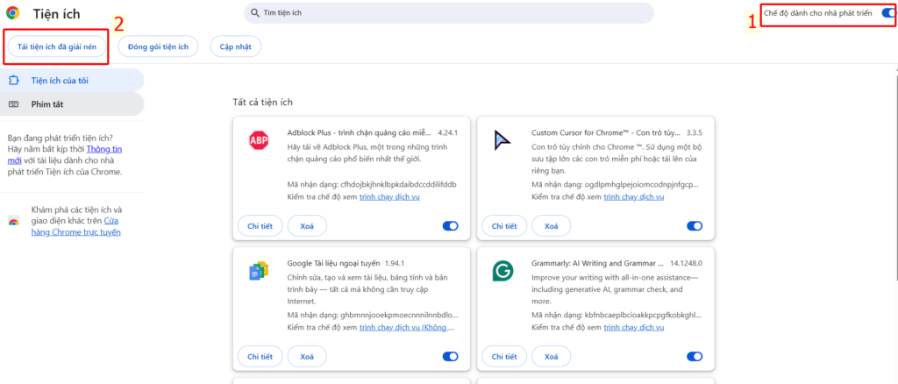Remove Custom Cursor with Xoá
The image size is (898, 384).
coord(551,226)
